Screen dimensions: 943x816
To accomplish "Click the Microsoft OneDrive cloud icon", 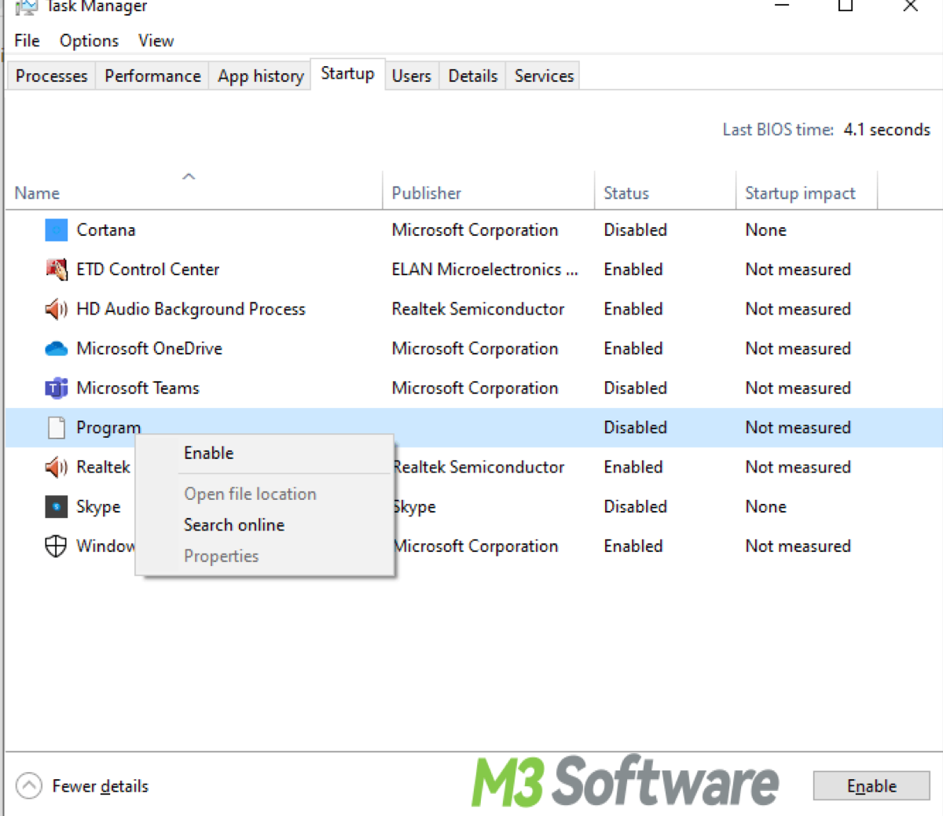I will click(x=57, y=348).
